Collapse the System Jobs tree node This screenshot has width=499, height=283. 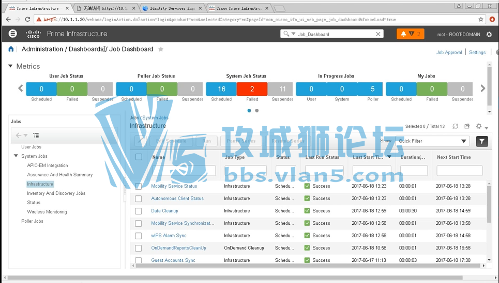pos(16,156)
